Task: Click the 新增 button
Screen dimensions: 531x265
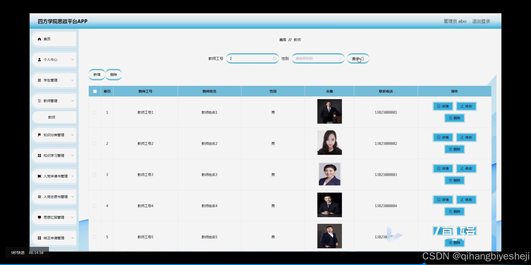Action: click(97, 74)
